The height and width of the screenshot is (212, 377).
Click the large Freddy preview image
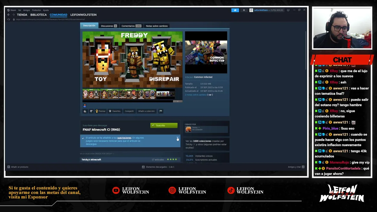132,59
